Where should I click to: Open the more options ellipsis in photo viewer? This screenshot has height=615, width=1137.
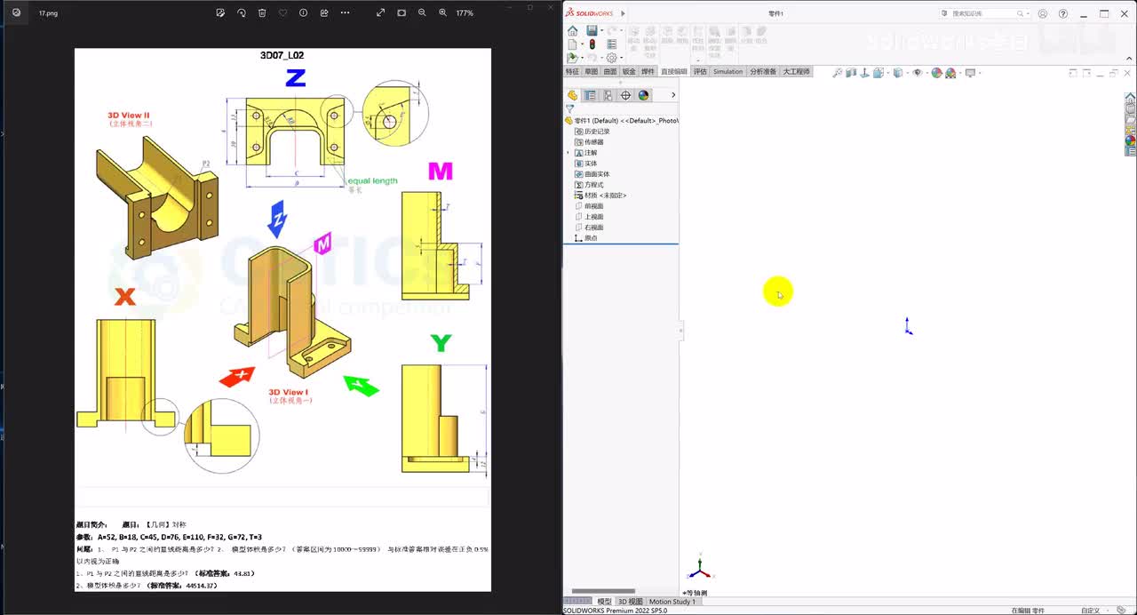pos(345,13)
